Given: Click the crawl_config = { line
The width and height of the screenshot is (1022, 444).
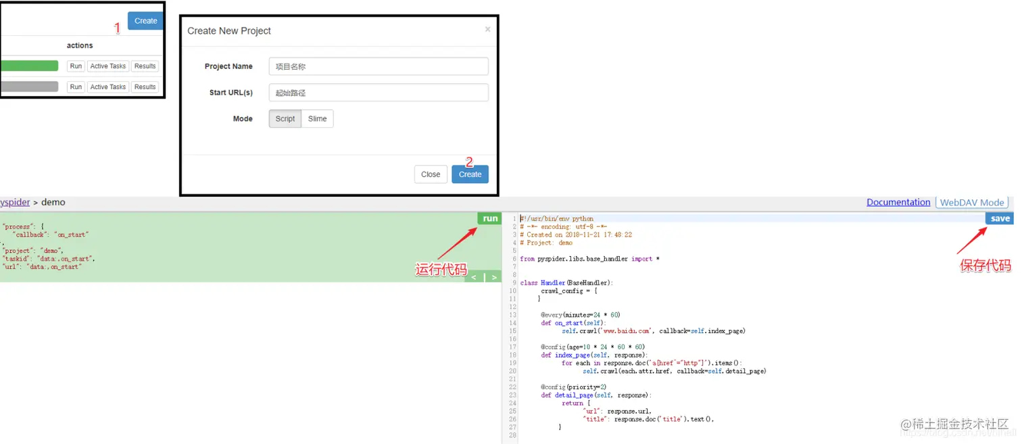Looking at the screenshot, I should (569, 291).
